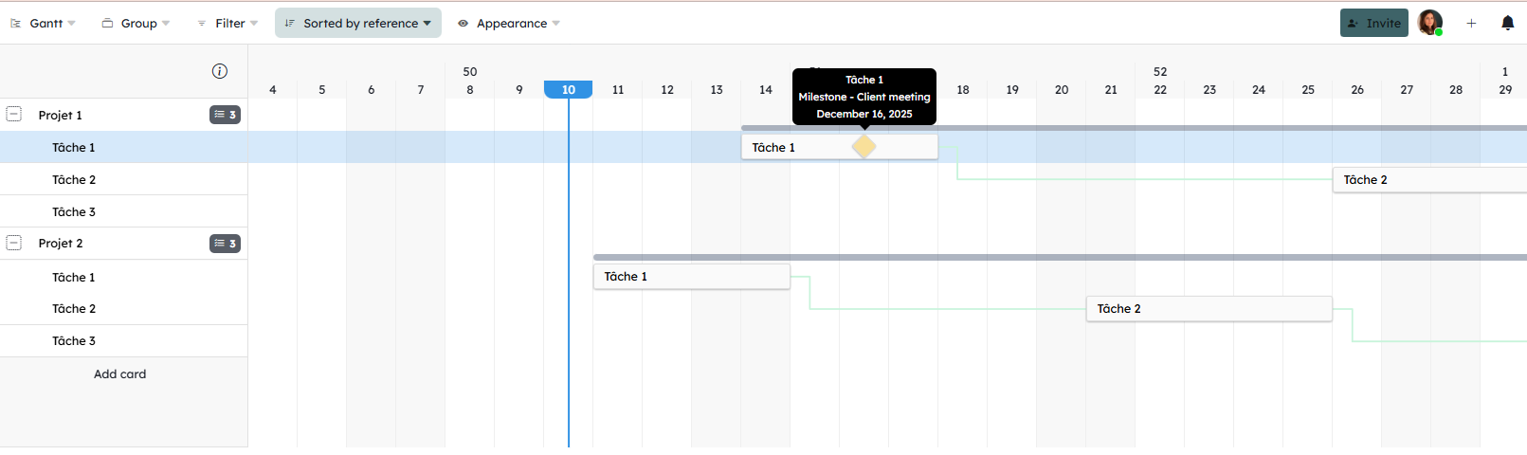Select Tâche 3 under Projet 1
The image size is (1527, 455).
[74, 211]
